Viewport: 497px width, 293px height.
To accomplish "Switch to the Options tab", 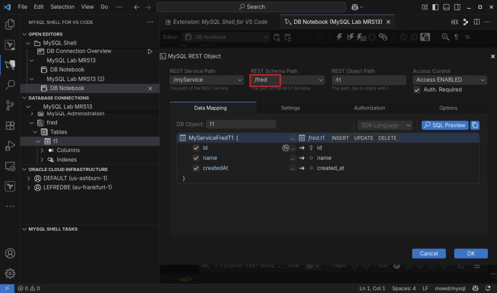I will 448,108.
